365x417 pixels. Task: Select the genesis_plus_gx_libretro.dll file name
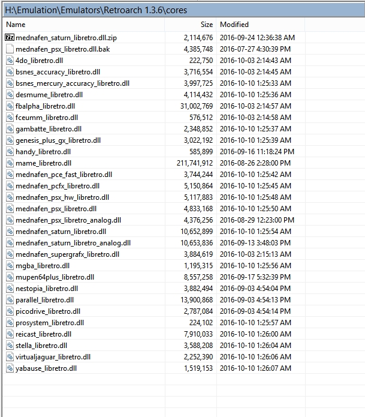coord(58,140)
